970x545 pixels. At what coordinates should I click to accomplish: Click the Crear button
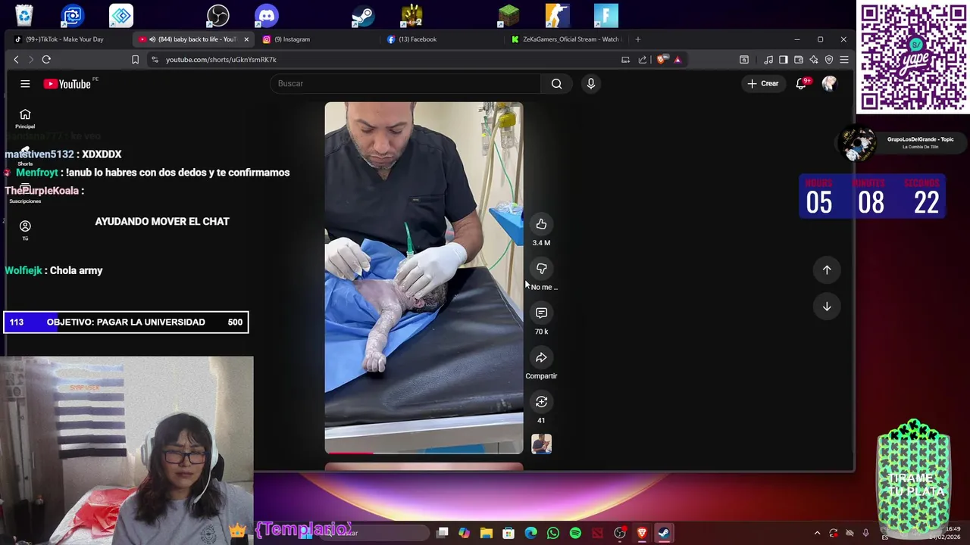pos(763,83)
